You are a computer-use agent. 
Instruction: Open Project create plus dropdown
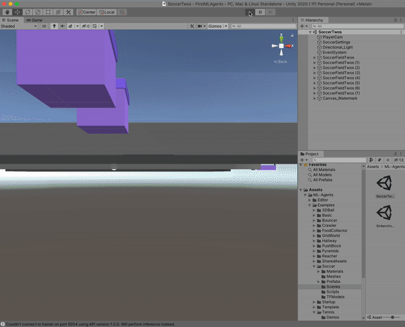304,160
